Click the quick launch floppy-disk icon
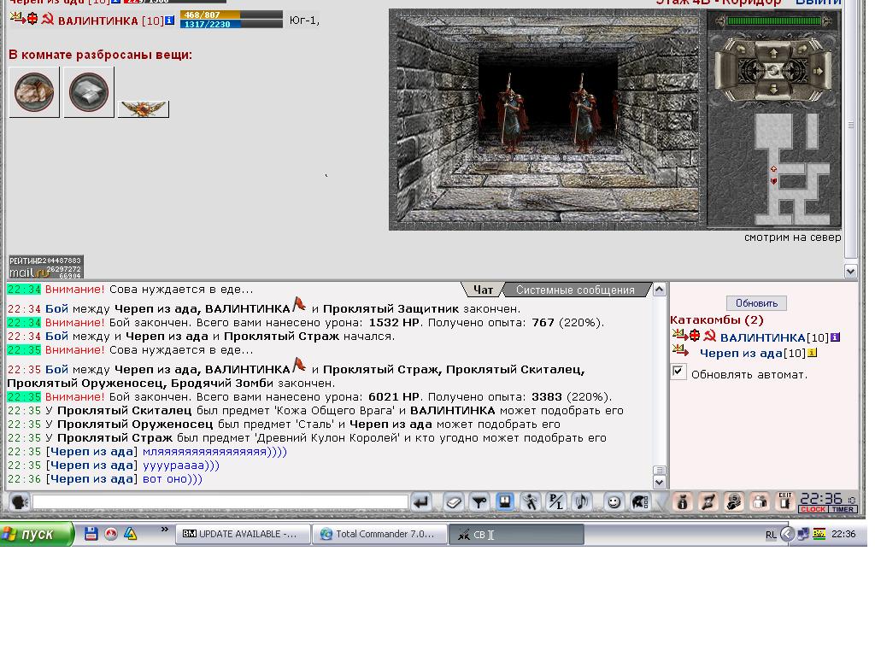The image size is (875, 656). coord(91,534)
